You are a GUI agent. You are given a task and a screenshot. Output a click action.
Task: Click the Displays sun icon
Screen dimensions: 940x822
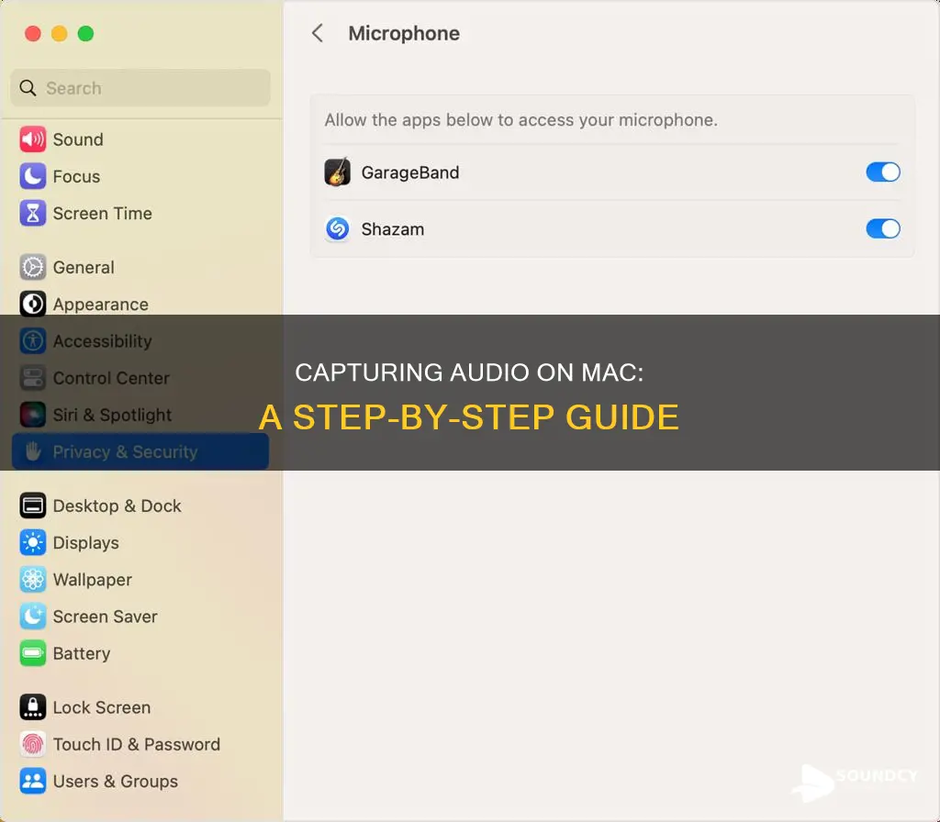(x=32, y=543)
